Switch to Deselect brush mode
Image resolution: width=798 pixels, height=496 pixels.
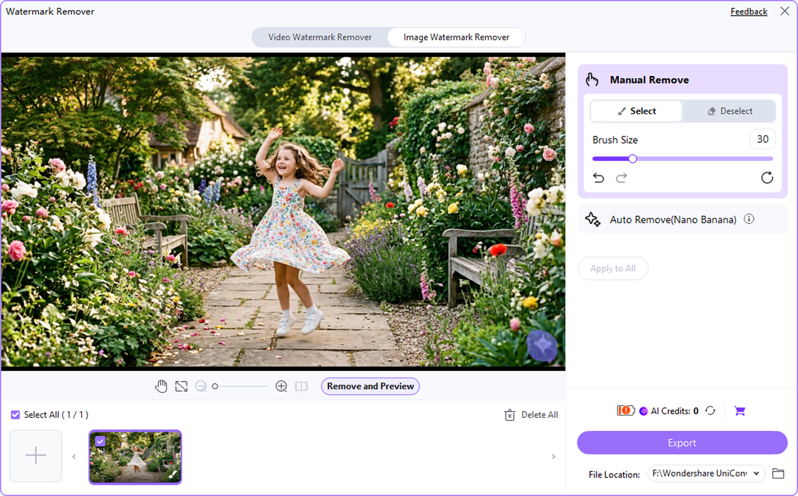coord(729,111)
